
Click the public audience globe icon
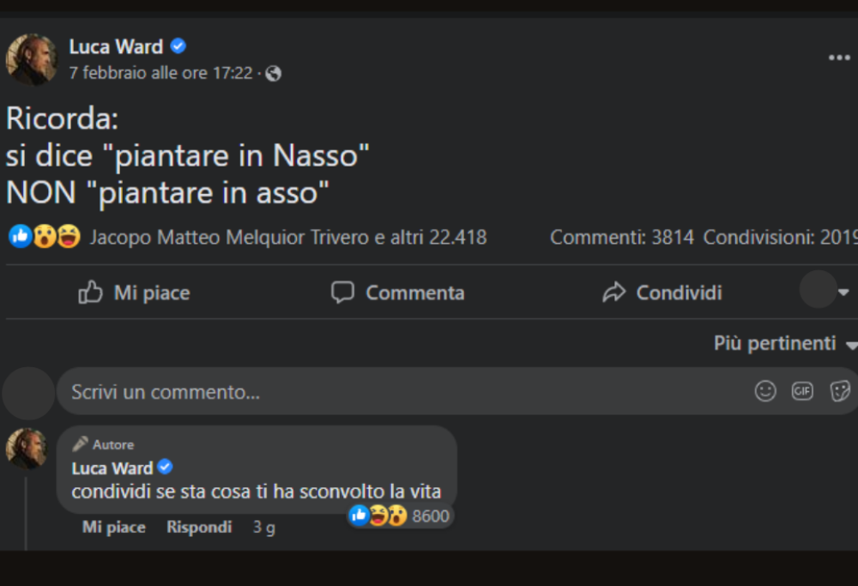274,74
